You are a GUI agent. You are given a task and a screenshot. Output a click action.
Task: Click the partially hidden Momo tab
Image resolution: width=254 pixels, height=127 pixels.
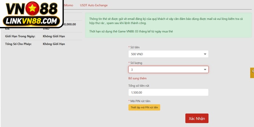pyautogui.click(x=68, y=5)
